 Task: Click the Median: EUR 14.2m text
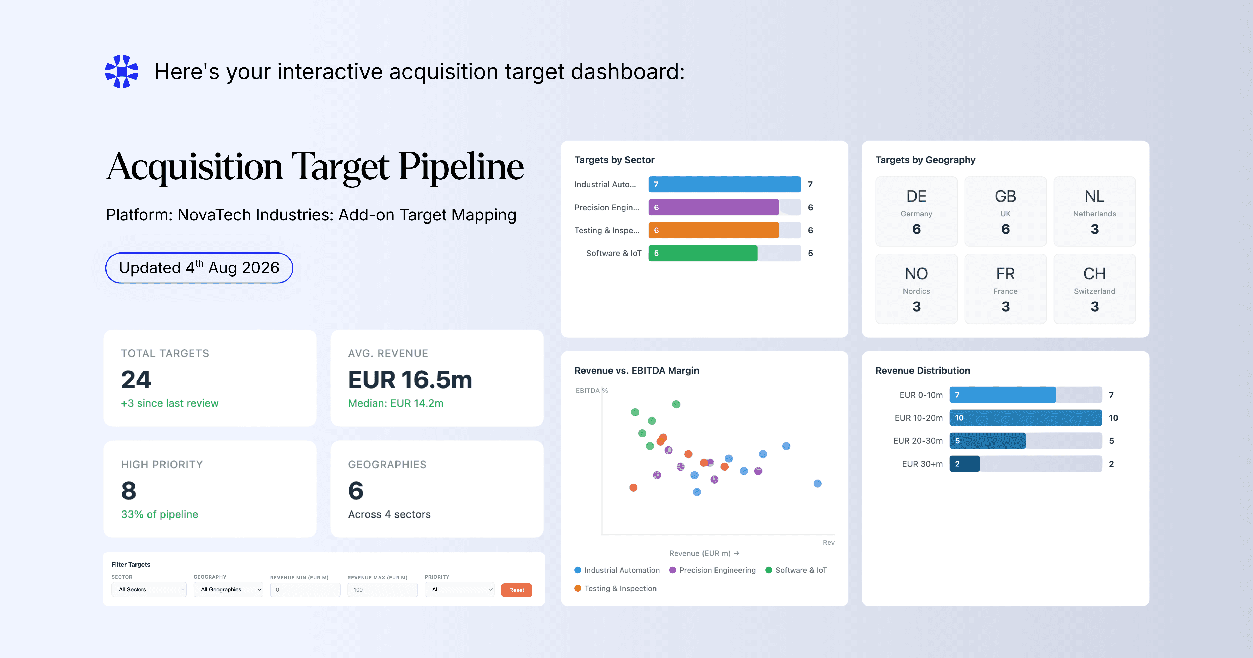click(x=396, y=403)
